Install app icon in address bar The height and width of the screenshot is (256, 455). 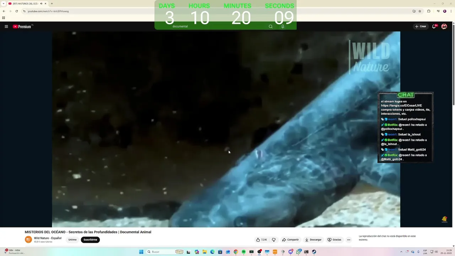point(414,11)
